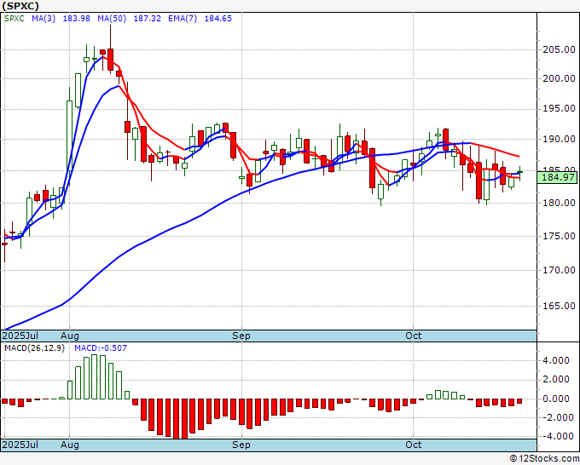Click the EMA(7) indicator label
The width and height of the screenshot is (580, 465).
point(183,19)
